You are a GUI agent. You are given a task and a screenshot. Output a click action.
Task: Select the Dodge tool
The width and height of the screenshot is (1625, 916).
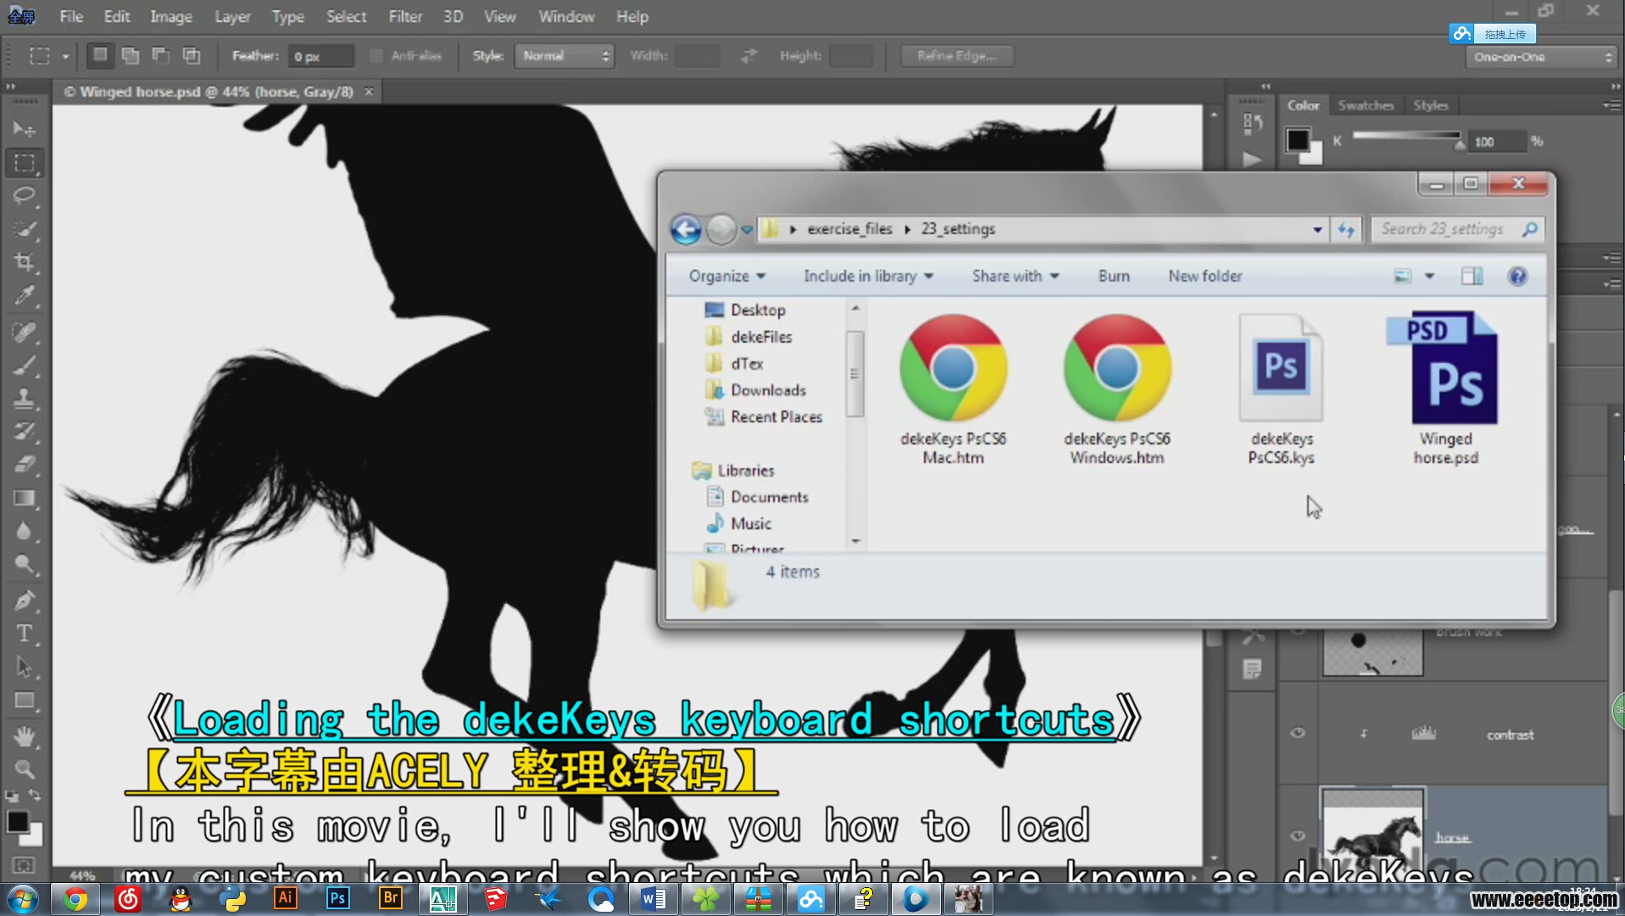click(24, 565)
